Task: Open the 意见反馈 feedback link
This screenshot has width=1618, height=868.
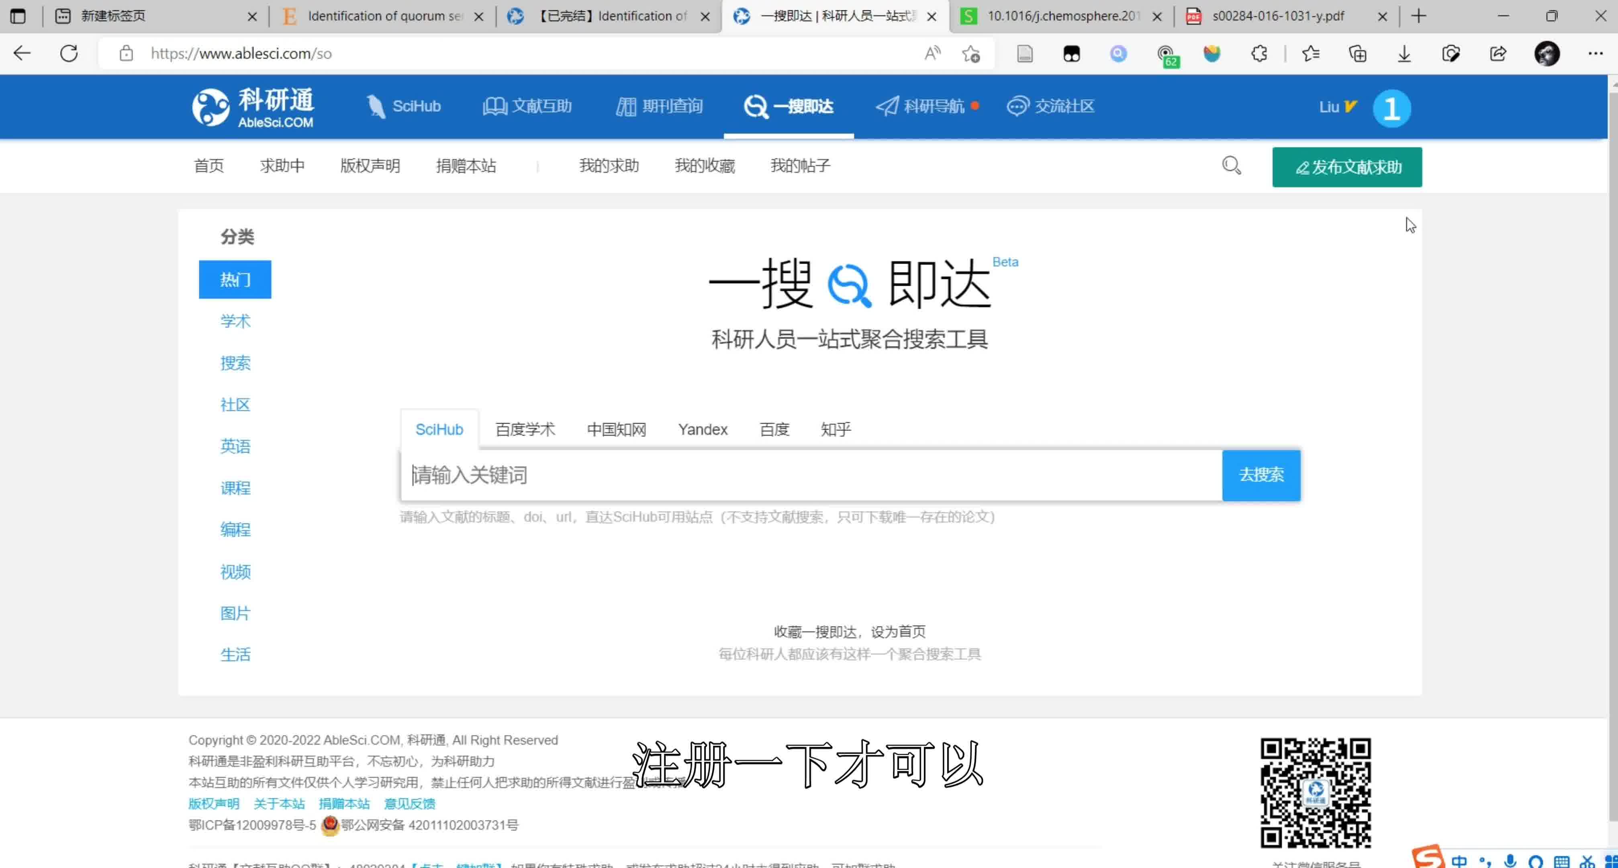Action: coord(409,804)
